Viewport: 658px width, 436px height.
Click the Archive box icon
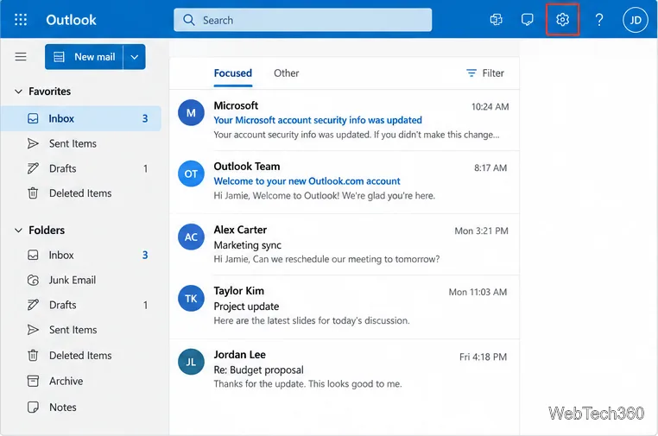pyautogui.click(x=33, y=381)
